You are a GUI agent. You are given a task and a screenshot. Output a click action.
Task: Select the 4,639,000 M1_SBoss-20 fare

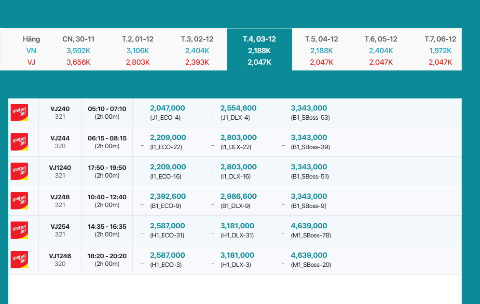click(310, 260)
